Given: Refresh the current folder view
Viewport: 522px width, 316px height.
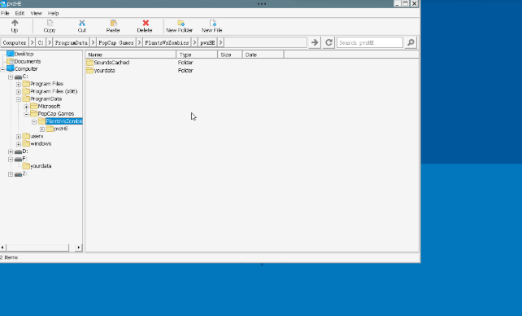Looking at the screenshot, I should [x=328, y=42].
